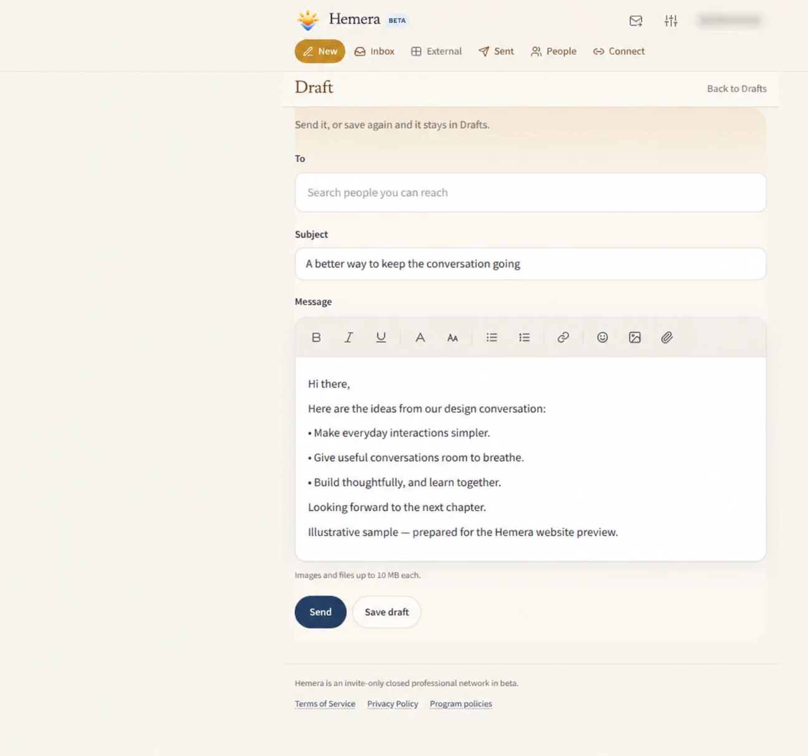This screenshot has width=808, height=756.
Task: Click into the Subject field
Action: coord(531,264)
